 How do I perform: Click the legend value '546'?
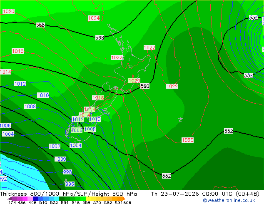[x=76, y=202]
